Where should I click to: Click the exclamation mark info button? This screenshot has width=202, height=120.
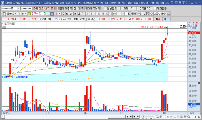coord(48,14)
